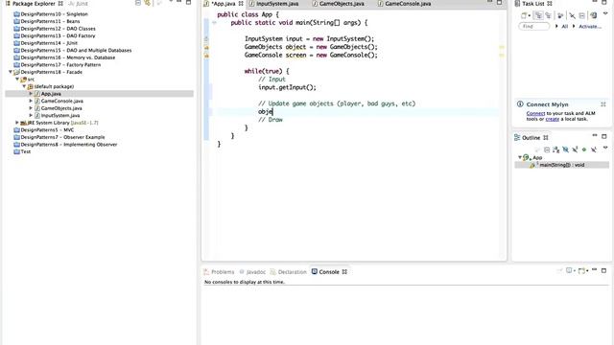Image resolution: width=614 pixels, height=345 pixels.
Task: Expand JRE System Library node
Action: pyautogui.click(x=17, y=123)
